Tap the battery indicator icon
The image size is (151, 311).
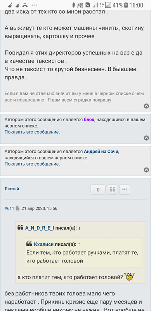(126, 5)
